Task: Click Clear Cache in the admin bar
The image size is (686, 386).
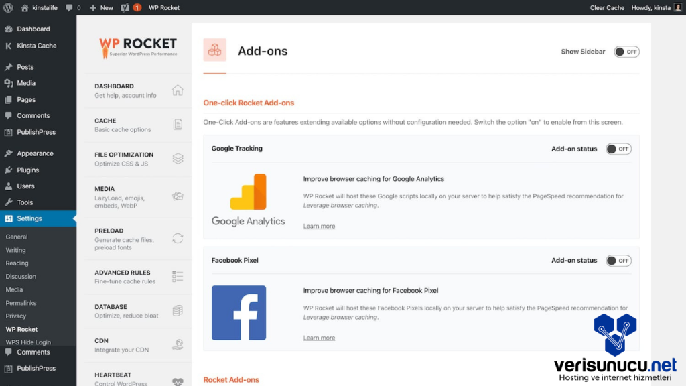Action: (607, 7)
